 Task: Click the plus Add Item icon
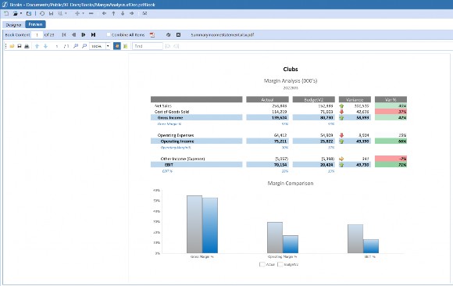click(x=77, y=13)
